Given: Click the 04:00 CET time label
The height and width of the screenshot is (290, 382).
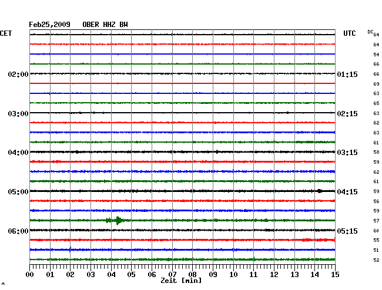Looking at the screenshot, I should (18, 153).
